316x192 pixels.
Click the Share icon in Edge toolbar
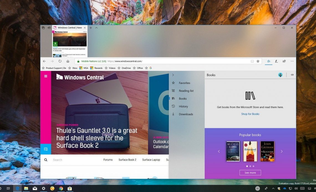click(x=284, y=61)
